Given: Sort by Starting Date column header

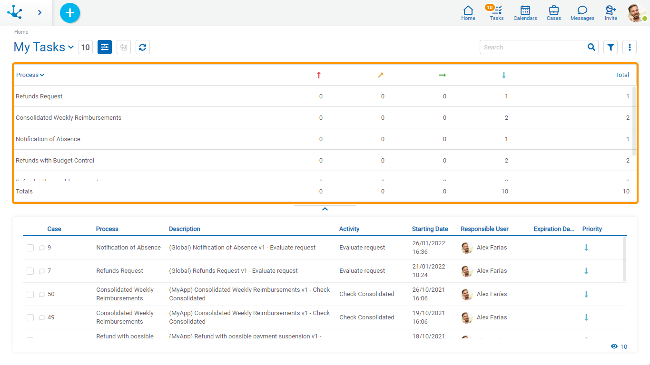Looking at the screenshot, I should point(430,229).
